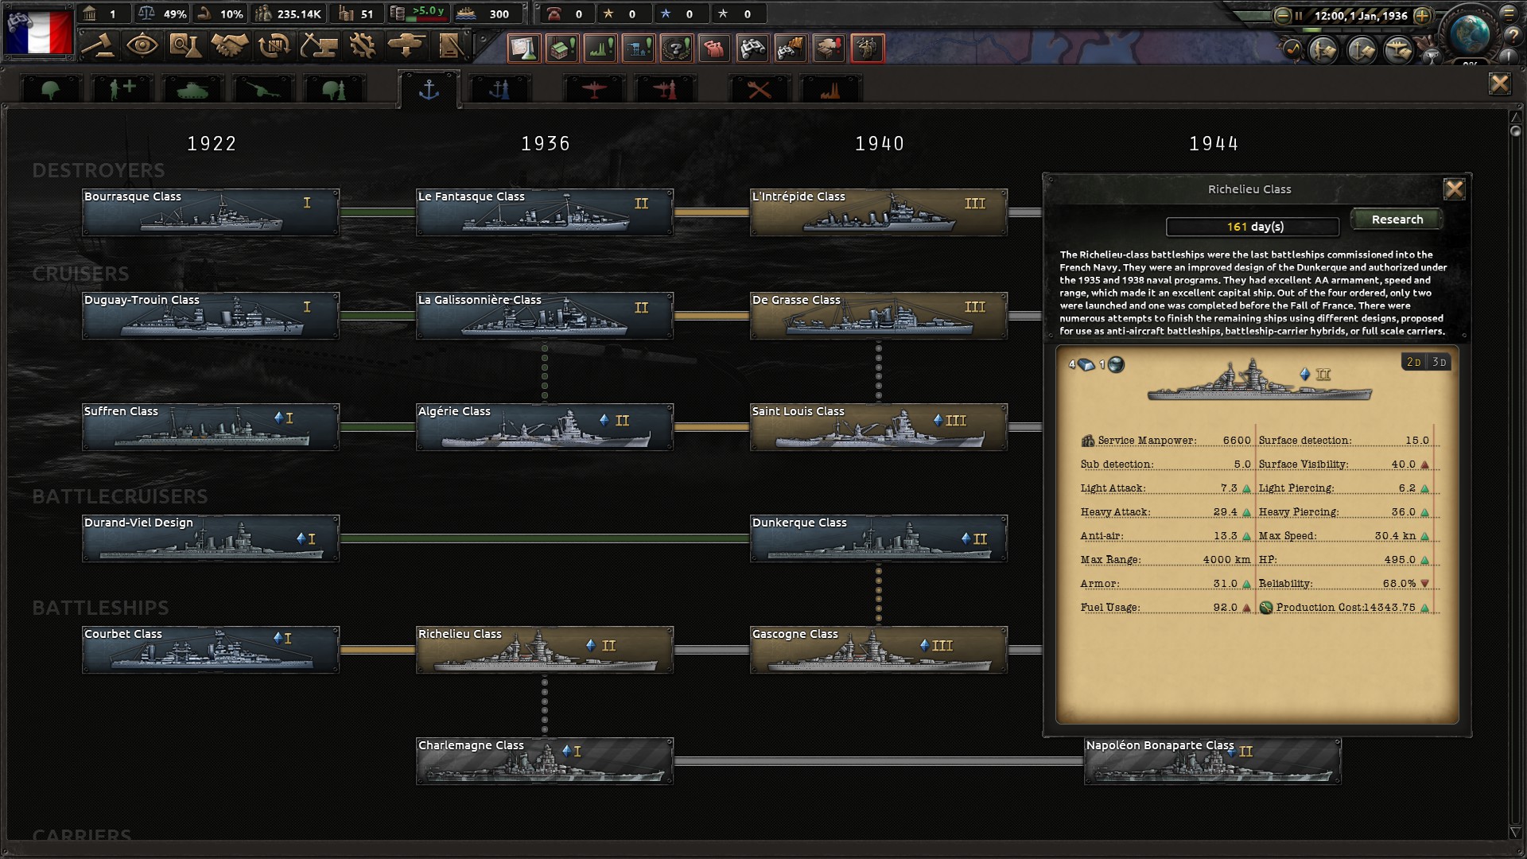Image resolution: width=1527 pixels, height=859 pixels.
Task: Open the game menu hamburger icon
Action: pos(1508,14)
